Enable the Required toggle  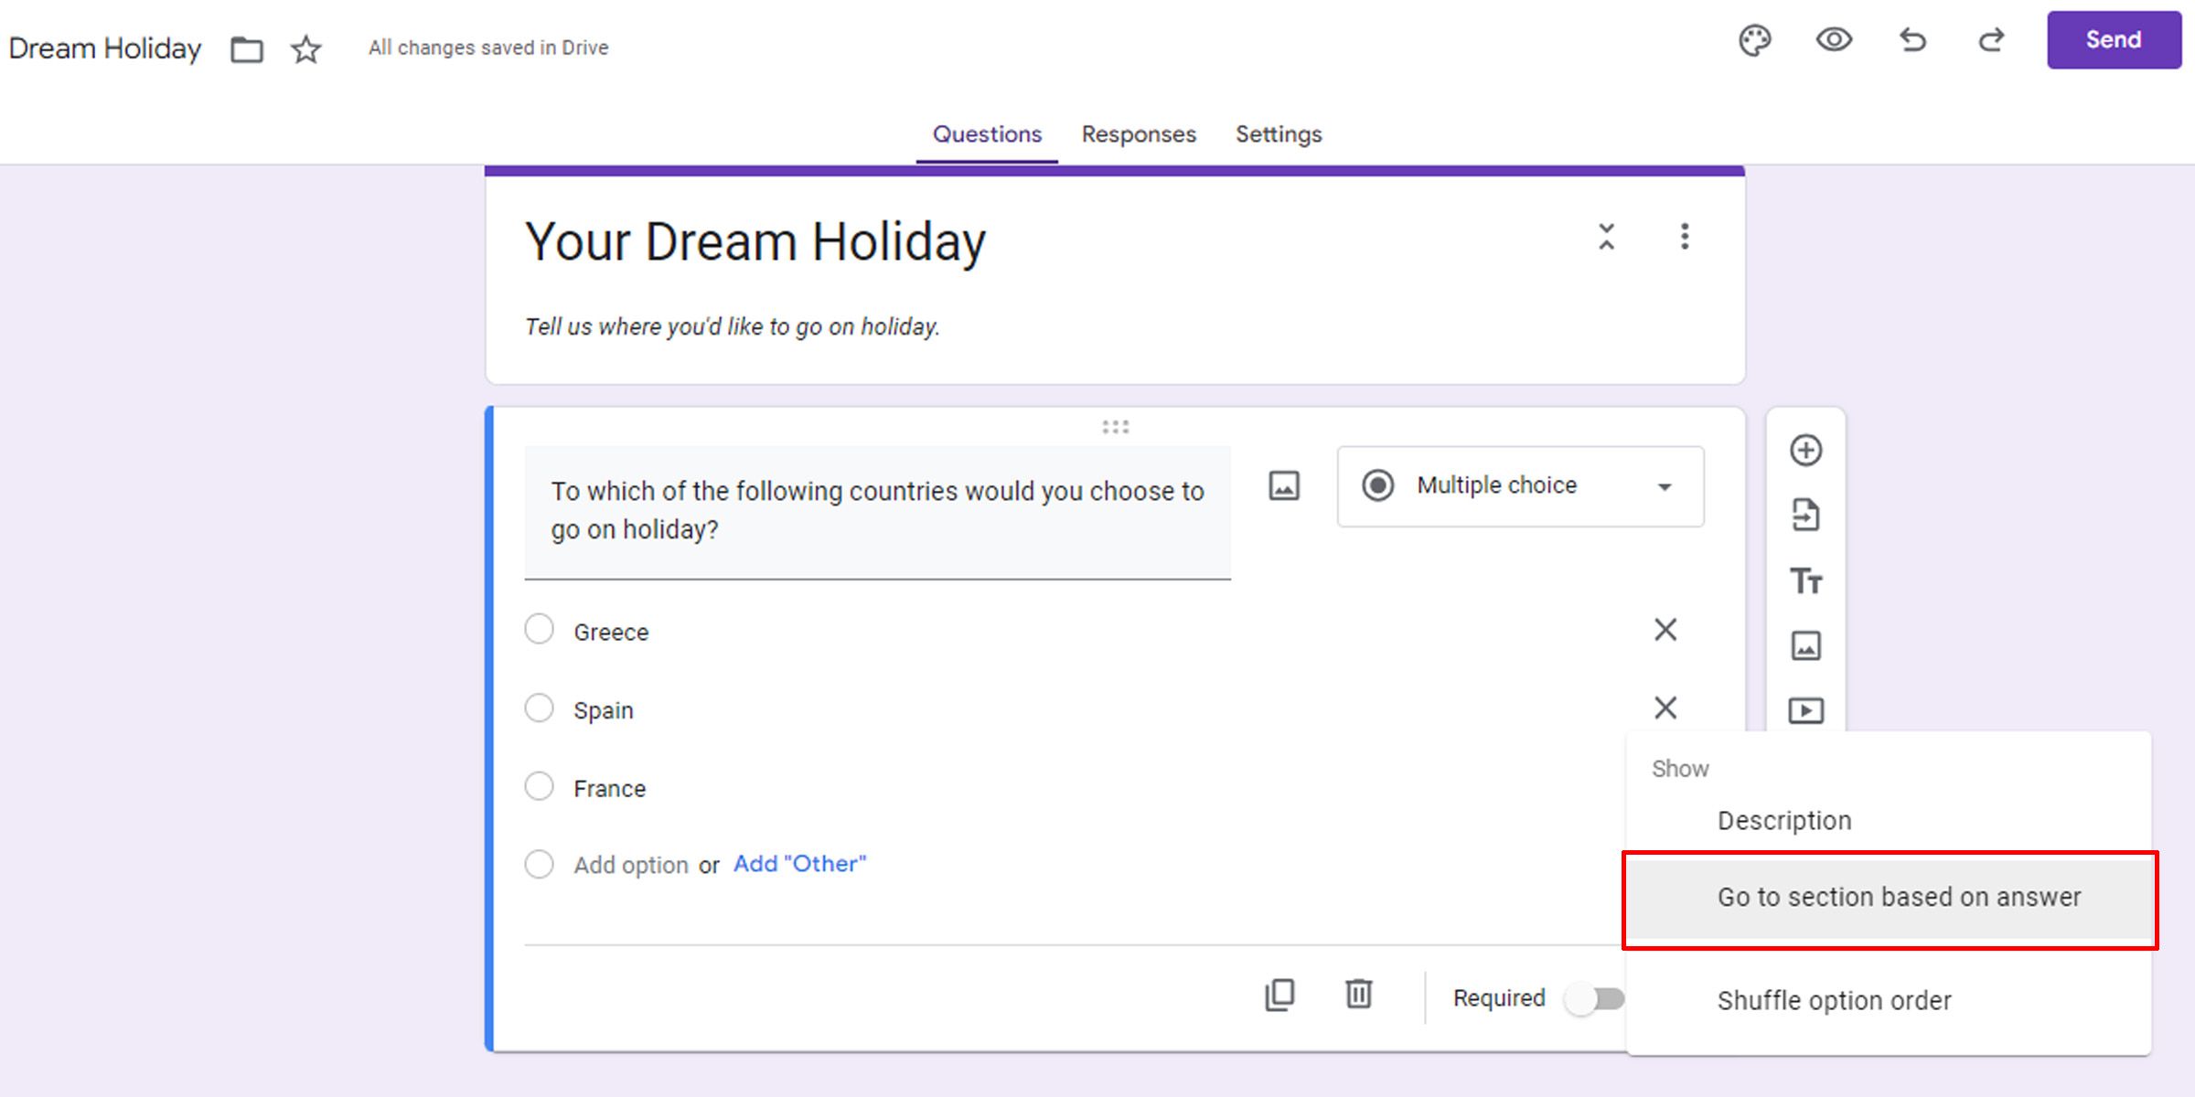[1597, 998]
